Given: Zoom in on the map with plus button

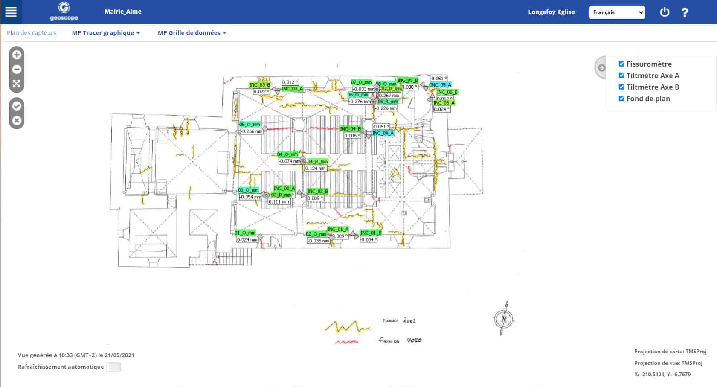Looking at the screenshot, I should tap(17, 55).
